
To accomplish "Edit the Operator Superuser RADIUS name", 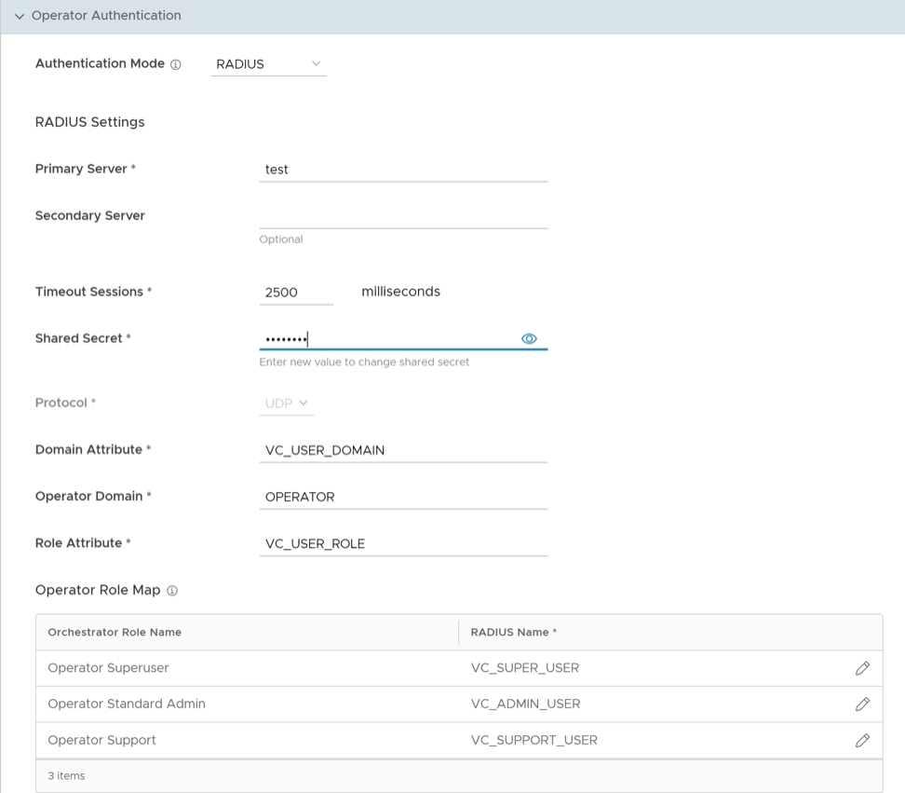I will click(862, 668).
